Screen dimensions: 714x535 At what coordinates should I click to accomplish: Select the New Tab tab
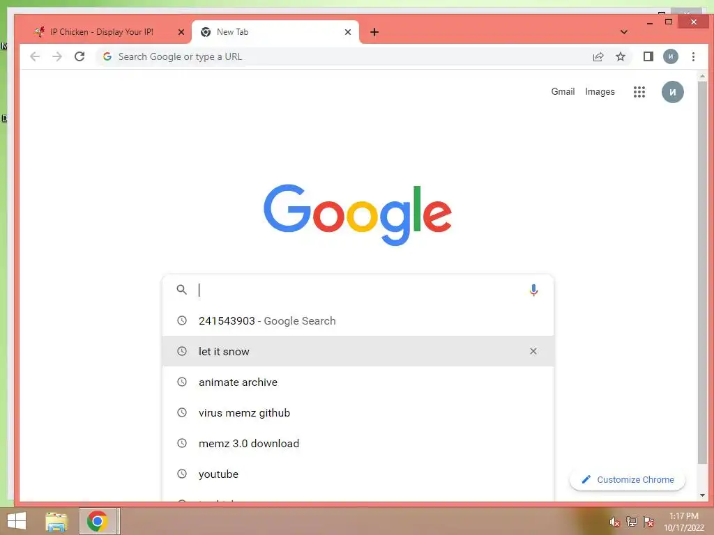[275, 32]
